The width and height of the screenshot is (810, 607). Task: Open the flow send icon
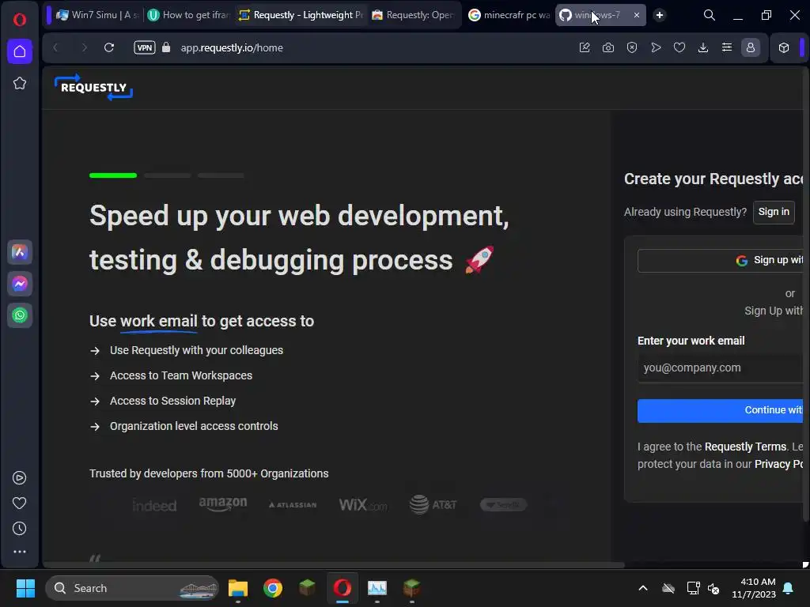click(656, 47)
